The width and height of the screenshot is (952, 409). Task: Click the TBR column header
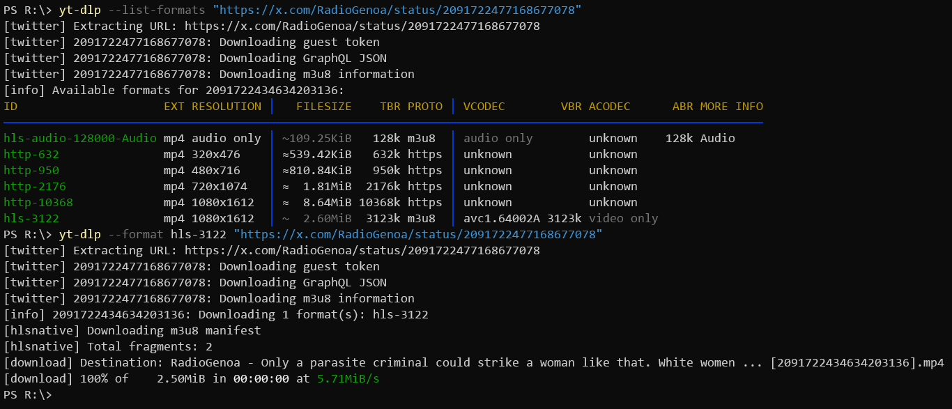tap(390, 106)
